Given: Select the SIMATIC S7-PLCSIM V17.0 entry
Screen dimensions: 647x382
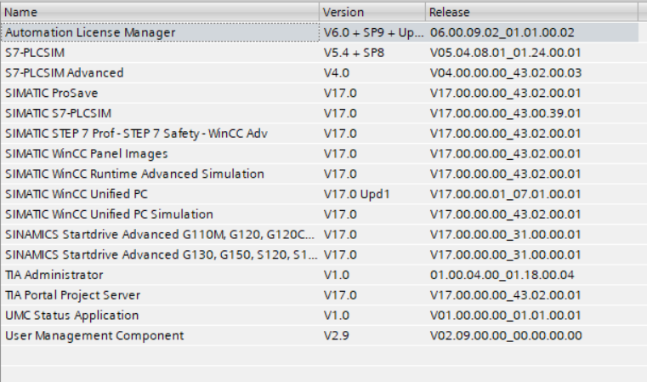Looking at the screenshot, I should click(x=59, y=113).
